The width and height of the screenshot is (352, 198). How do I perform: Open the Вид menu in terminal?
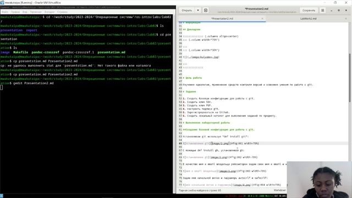[25, 12]
